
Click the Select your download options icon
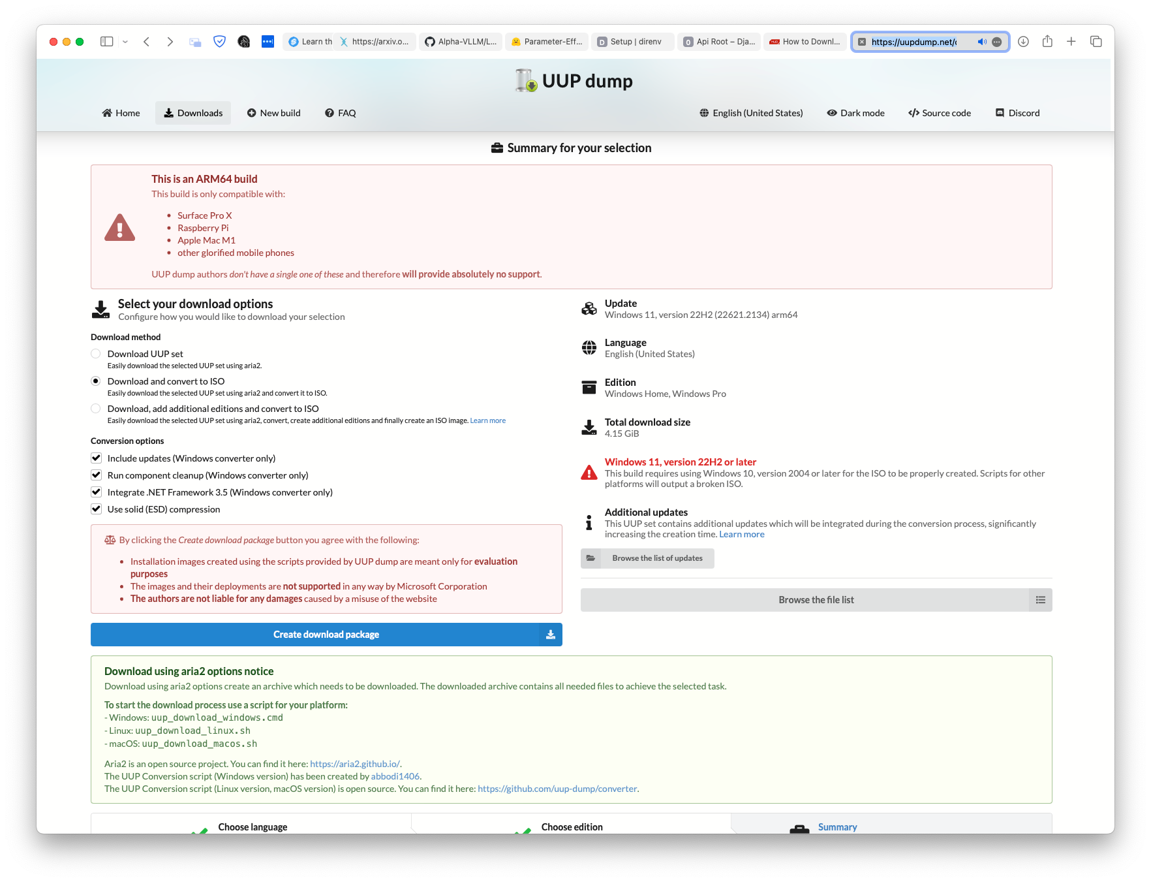(101, 309)
